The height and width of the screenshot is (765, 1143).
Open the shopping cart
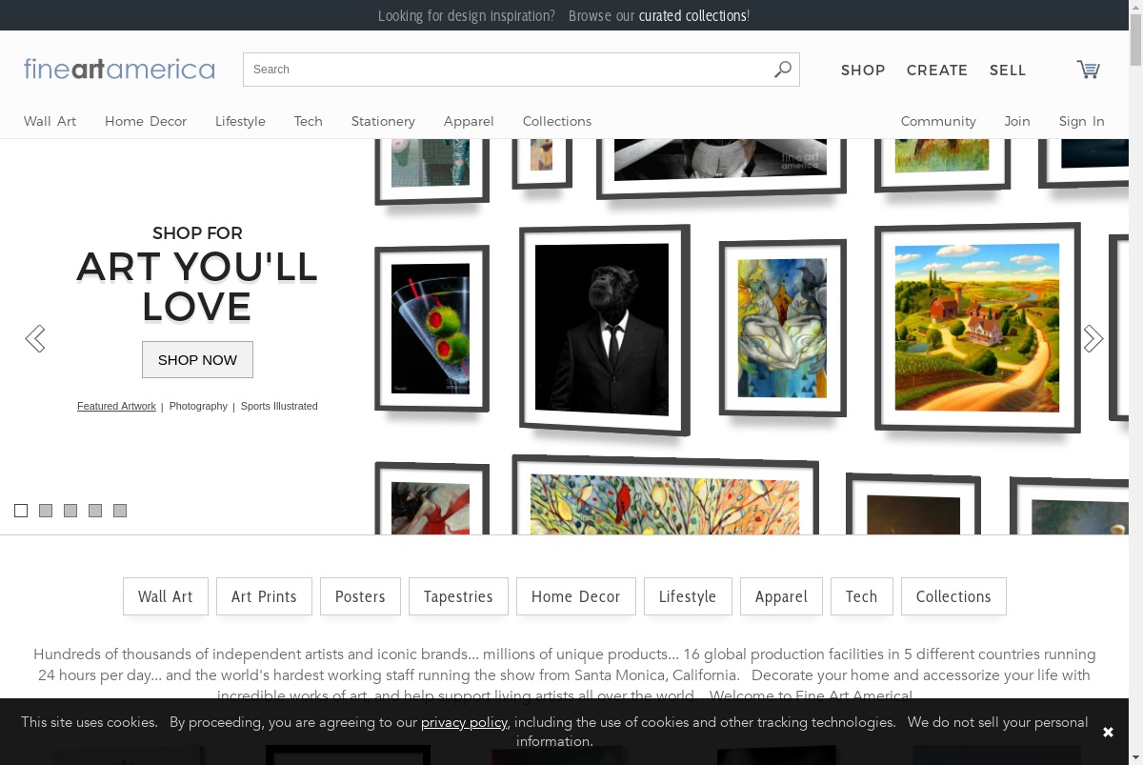click(1088, 69)
